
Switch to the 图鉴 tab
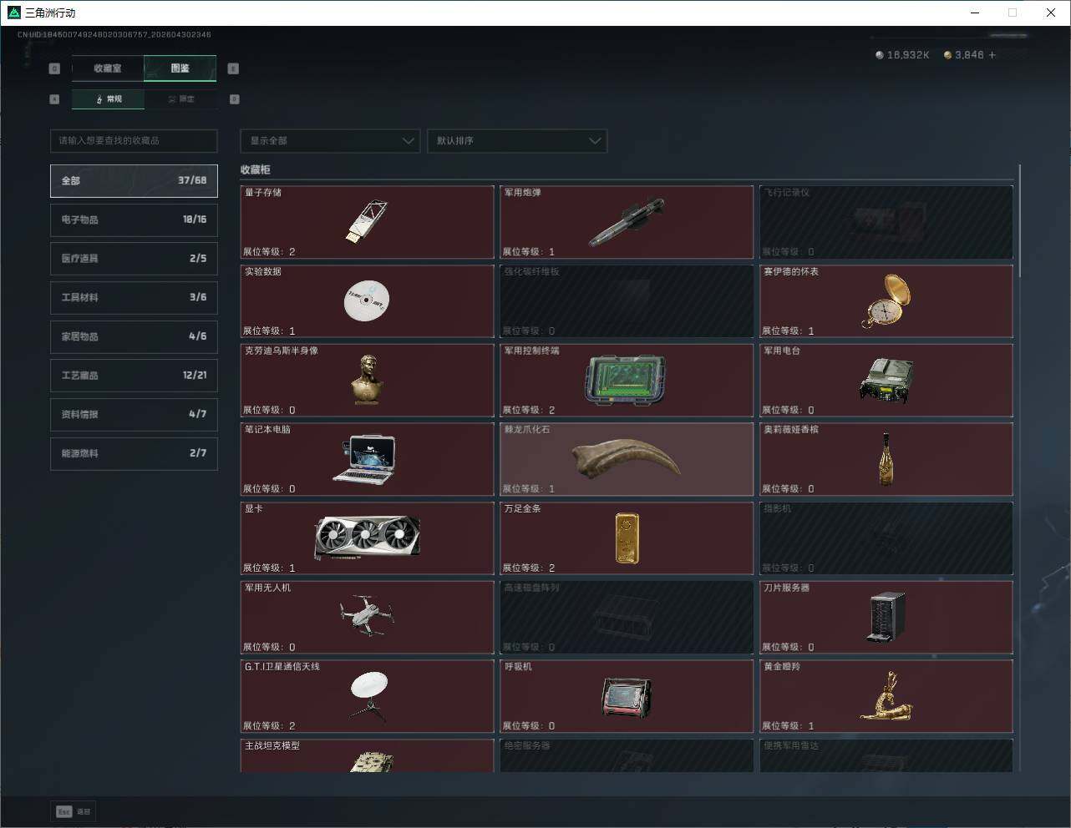(x=180, y=68)
